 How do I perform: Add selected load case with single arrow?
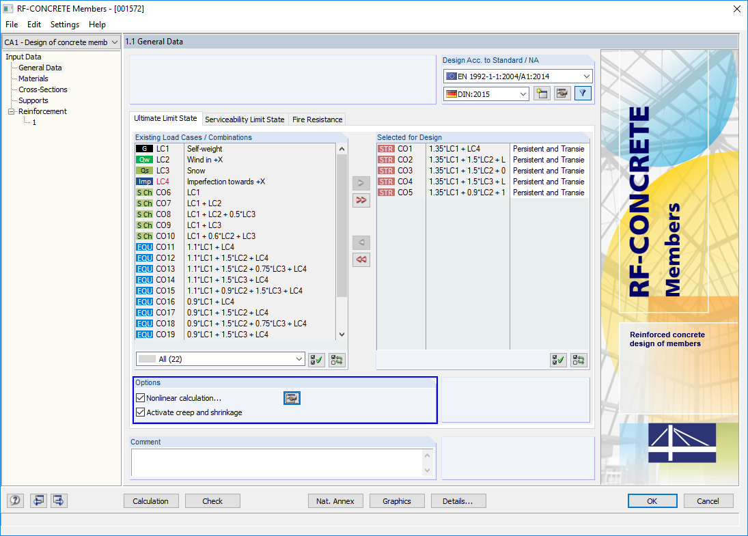tap(361, 182)
